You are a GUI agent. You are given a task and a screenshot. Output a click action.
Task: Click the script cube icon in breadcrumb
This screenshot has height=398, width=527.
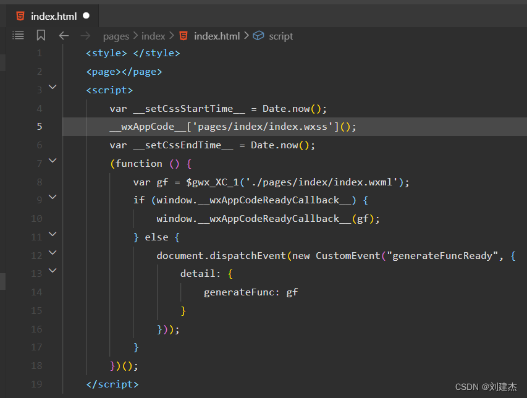(x=258, y=35)
